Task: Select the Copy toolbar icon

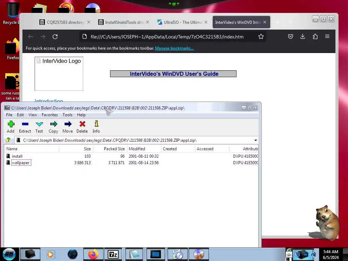Action: click(x=53, y=127)
